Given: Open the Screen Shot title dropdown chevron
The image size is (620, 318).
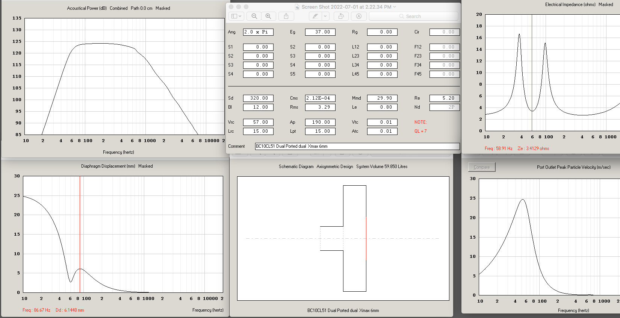Looking at the screenshot, I should 395,7.
